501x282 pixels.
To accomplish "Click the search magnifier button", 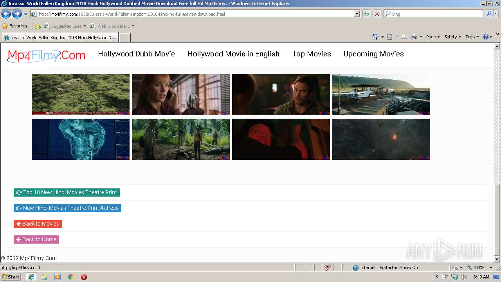I will click(488, 14).
